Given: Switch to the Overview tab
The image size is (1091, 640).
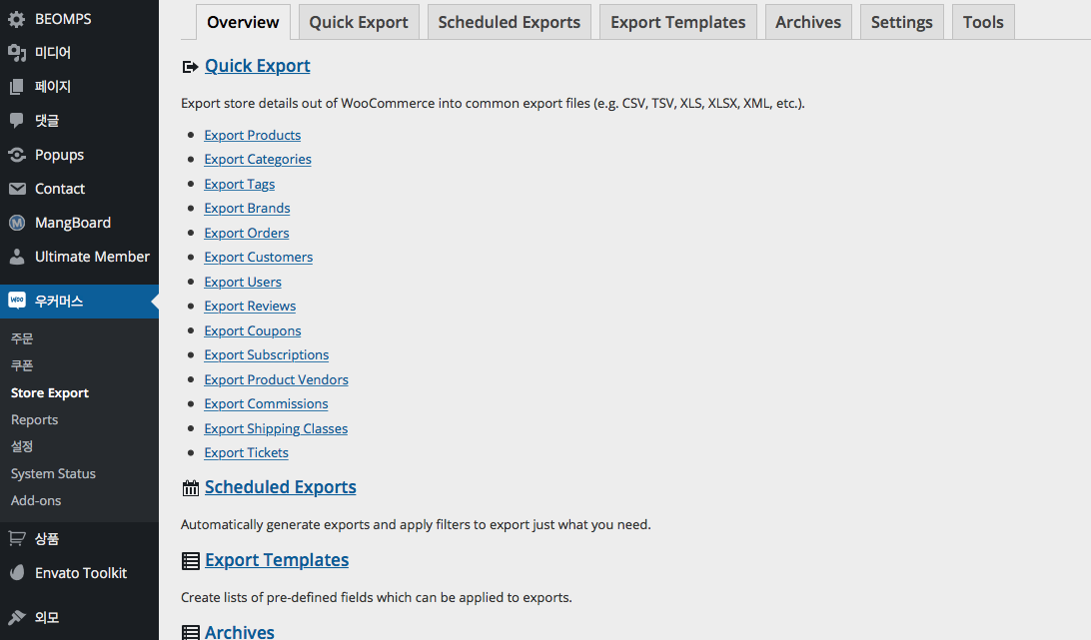Looking at the screenshot, I should pyautogui.click(x=243, y=22).
